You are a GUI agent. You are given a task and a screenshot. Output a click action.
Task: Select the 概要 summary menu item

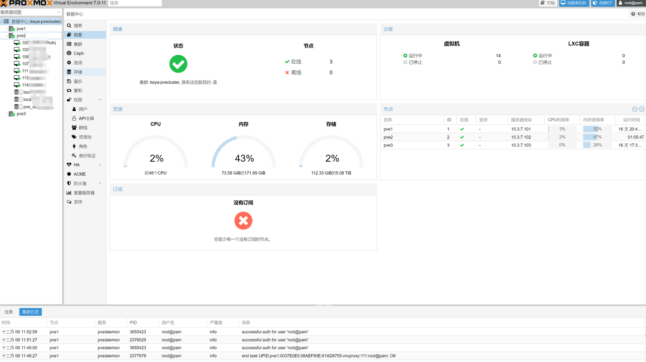[x=85, y=35]
